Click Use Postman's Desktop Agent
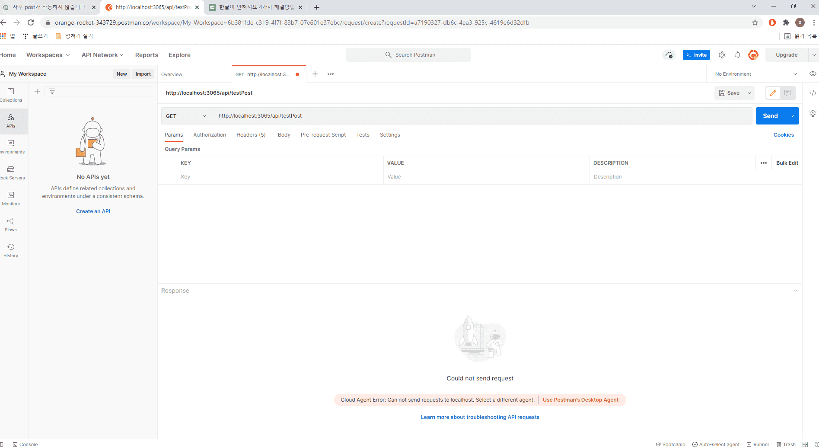The width and height of the screenshot is (819, 447). coord(580,400)
